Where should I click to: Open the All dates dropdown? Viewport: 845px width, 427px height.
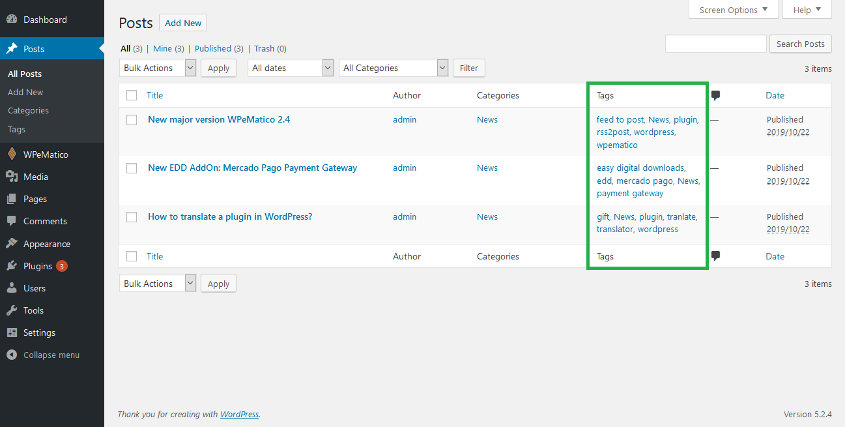tap(291, 68)
